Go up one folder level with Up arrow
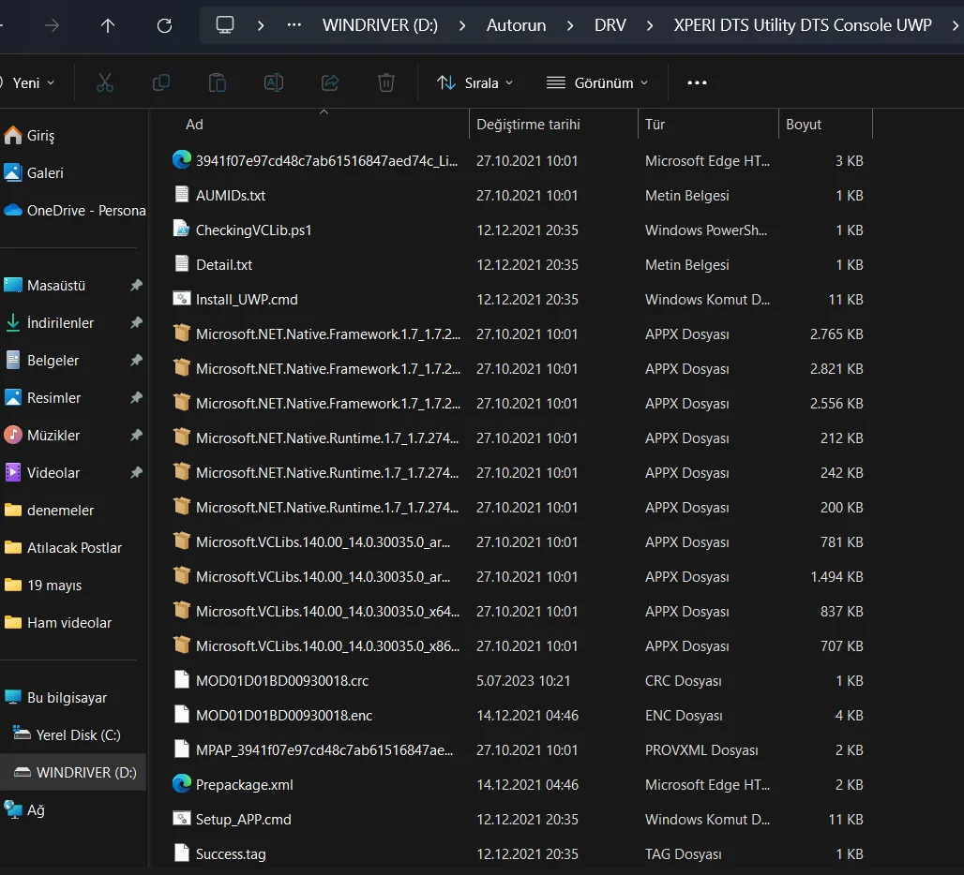Viewport: 964px width, 875px height. pos(108,25)
